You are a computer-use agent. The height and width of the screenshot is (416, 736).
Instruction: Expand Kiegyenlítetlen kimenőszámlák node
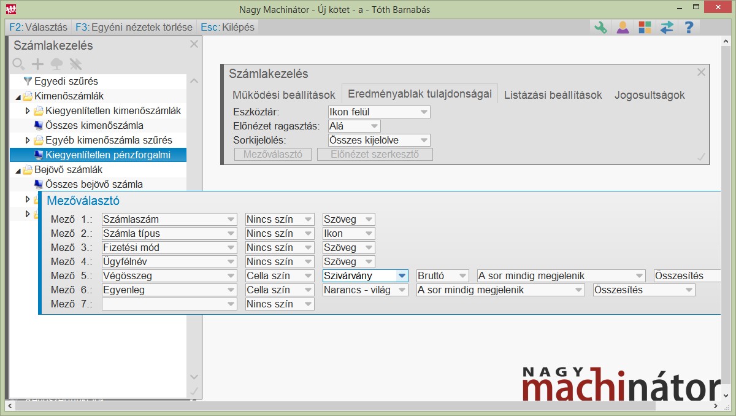click(x=28, y=111)
